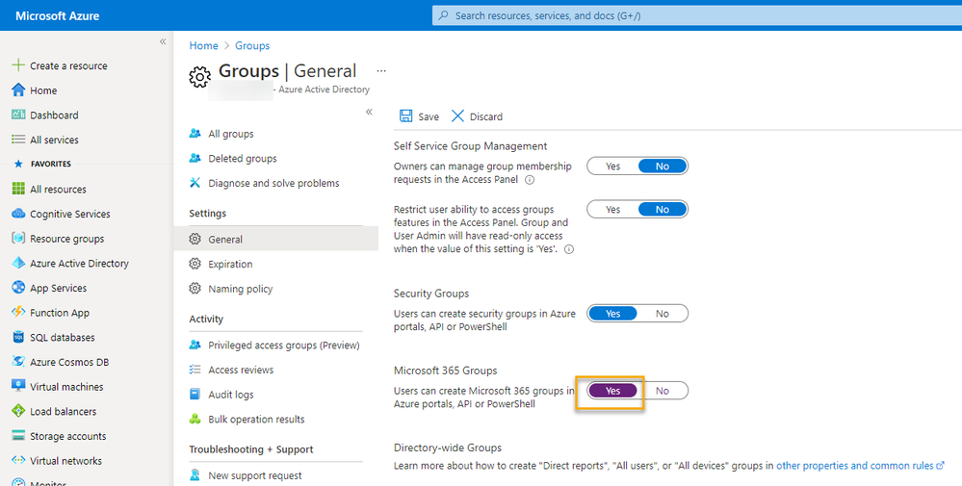Collapse the left portal sidebar

coord(163,42)
